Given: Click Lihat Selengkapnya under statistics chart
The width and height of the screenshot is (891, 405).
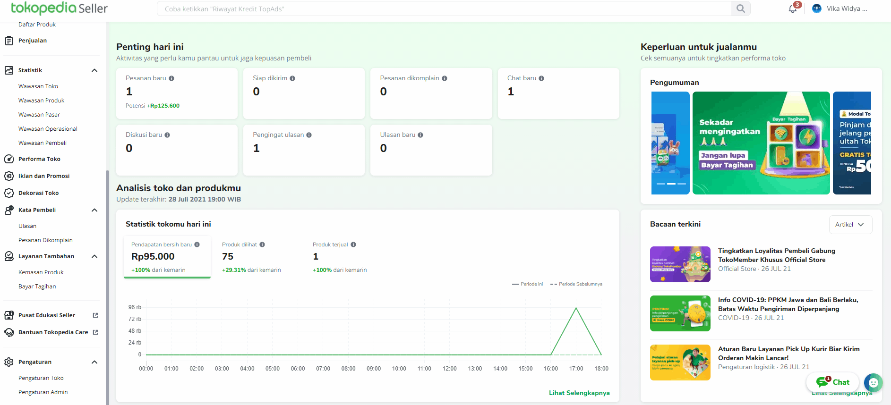Looking at the screenshot, I should tap(579, 393).
